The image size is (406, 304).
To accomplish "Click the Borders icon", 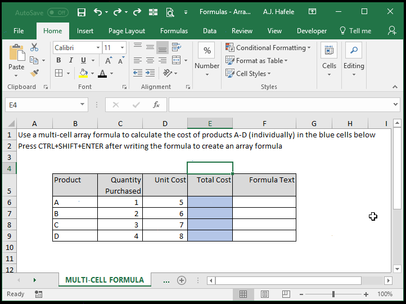I will [59, 73].
